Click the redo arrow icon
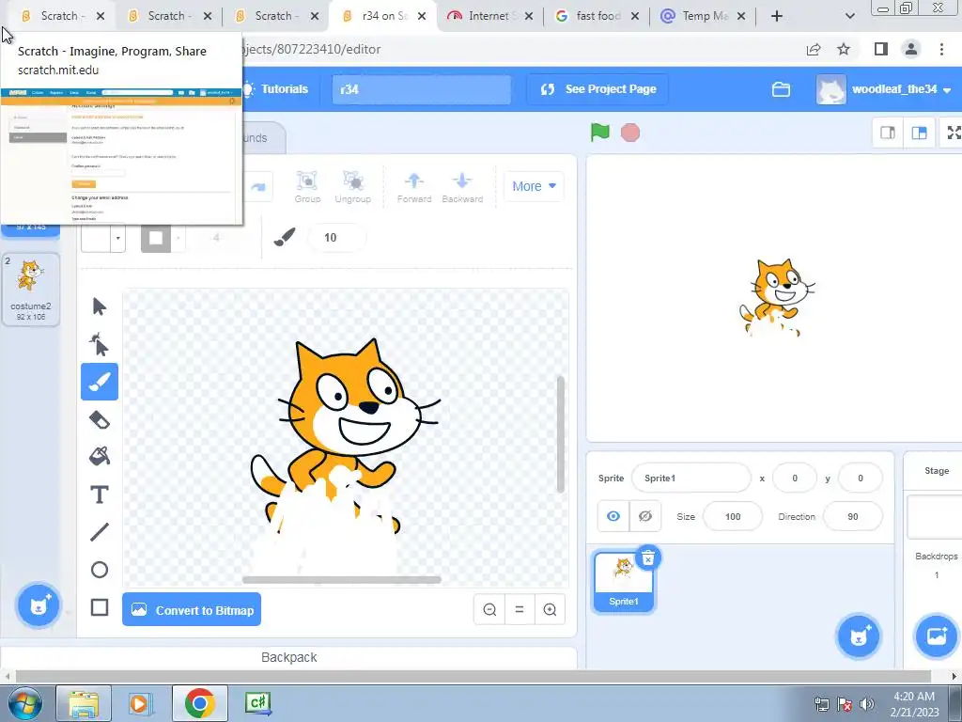The image size is (962, 722). click(258, 187)
